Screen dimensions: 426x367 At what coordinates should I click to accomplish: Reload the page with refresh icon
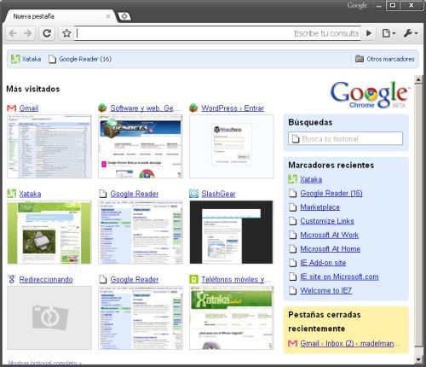(x=47, y=33)
